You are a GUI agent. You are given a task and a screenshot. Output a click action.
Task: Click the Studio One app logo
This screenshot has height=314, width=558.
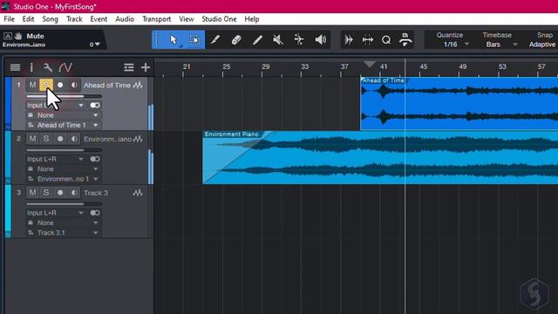pyautogui.click(x=6, y=6)
